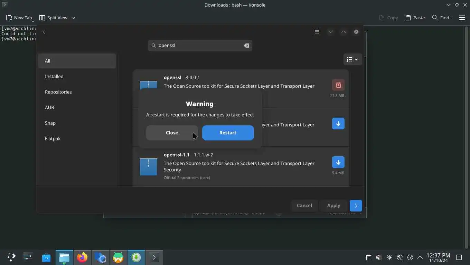Switch to the Konsole taskbar icon
Viewport: 470px width, 265px height.
click(154, 257)
